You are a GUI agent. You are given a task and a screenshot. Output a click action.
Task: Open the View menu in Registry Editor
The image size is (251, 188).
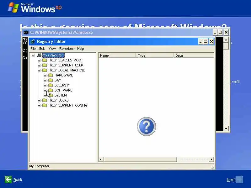[x=52, y=49]
